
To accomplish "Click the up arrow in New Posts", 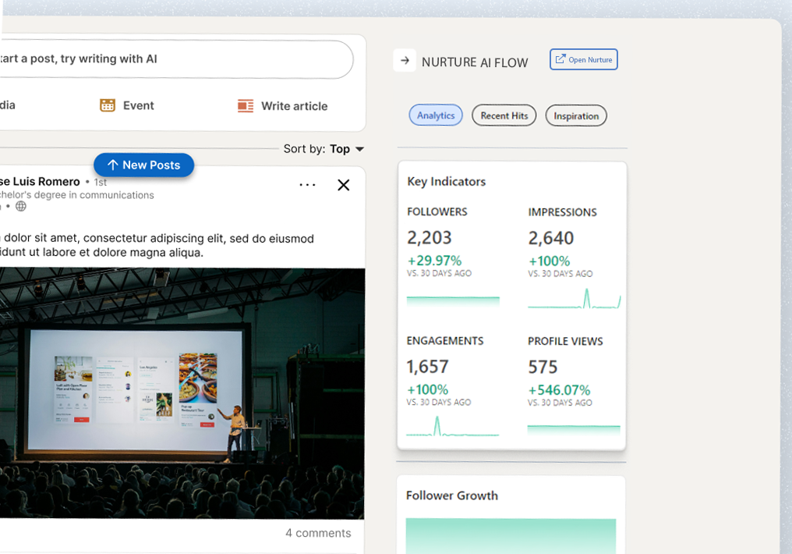I will pyautogui.click(x=112, y=165).
